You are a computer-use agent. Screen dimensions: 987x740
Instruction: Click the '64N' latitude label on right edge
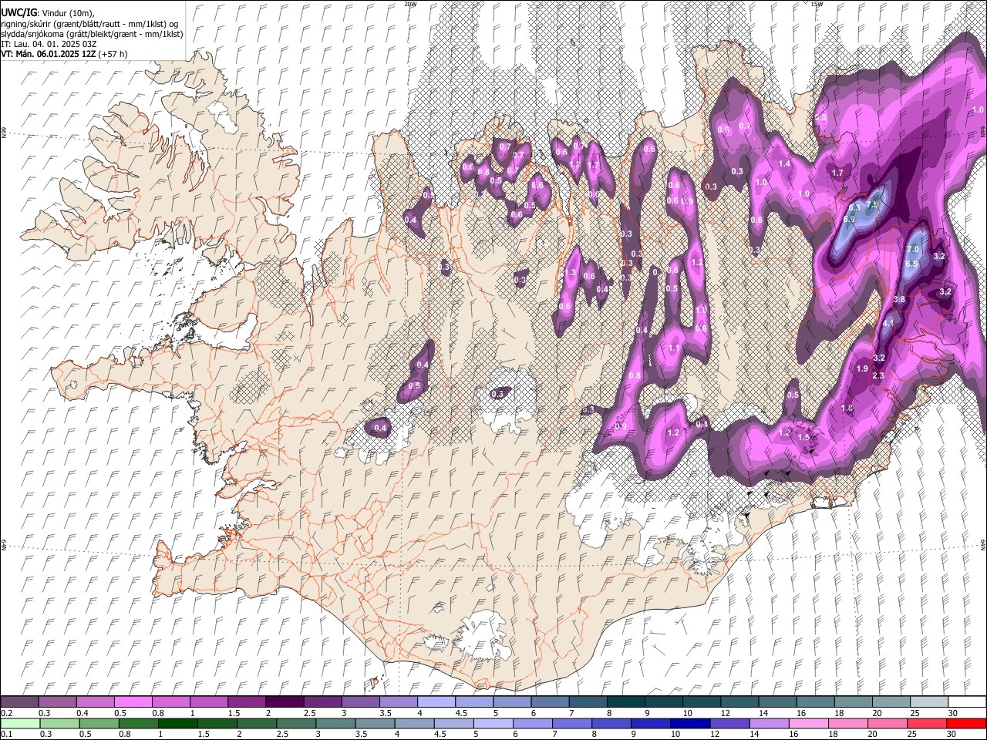983,544
